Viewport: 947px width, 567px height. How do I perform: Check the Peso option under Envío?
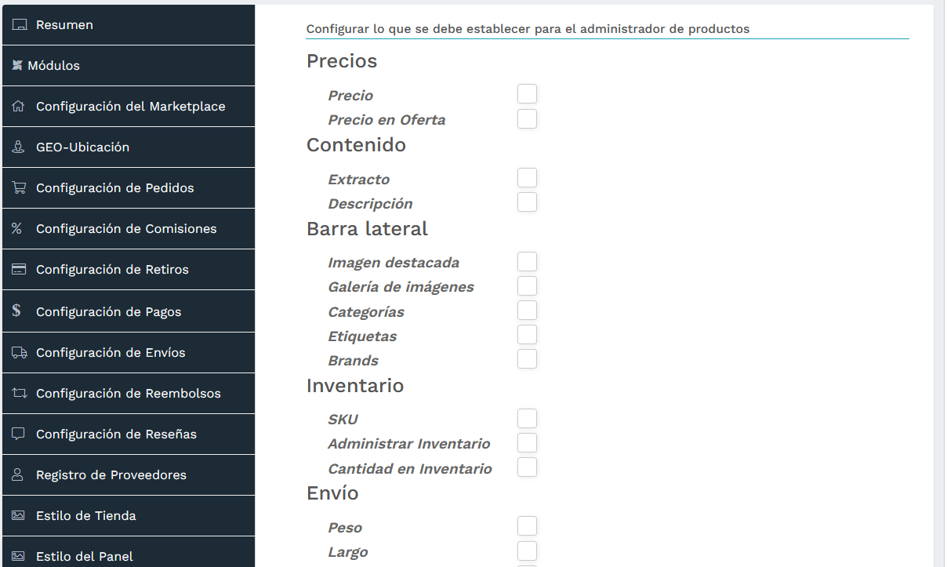(527, 526)
